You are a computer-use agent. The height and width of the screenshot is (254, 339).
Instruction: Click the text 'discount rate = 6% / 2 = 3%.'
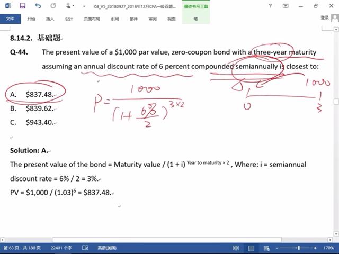click(x=54, y=179)
